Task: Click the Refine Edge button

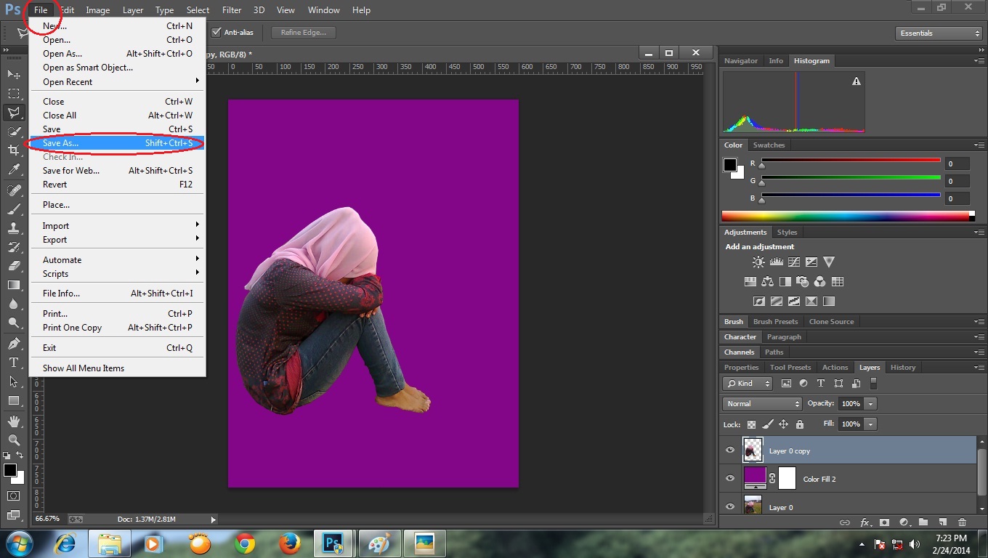Action: point(304,33)
